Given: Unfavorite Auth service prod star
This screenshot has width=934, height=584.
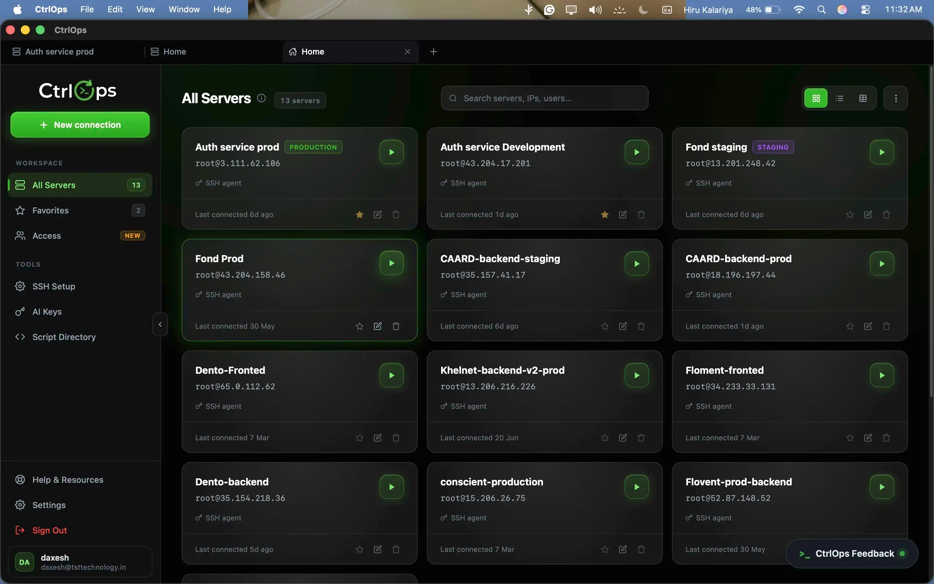Looking at the screenshot, I should [359, 214].
